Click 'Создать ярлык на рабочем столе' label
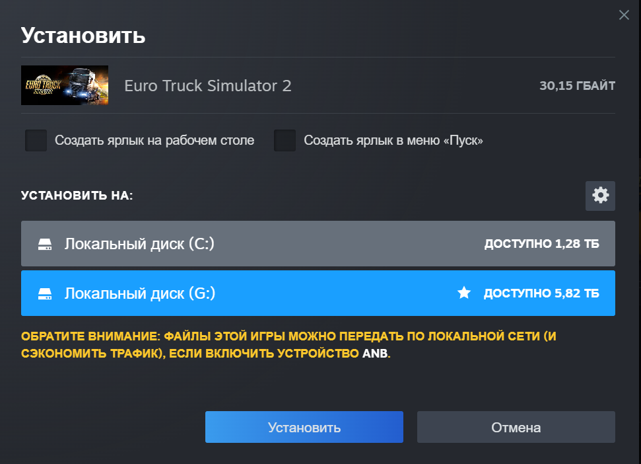 pos(154,141)
